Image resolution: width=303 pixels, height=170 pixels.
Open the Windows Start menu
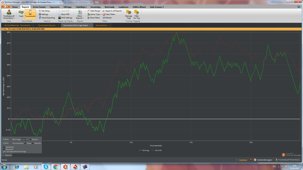point(4,167)
